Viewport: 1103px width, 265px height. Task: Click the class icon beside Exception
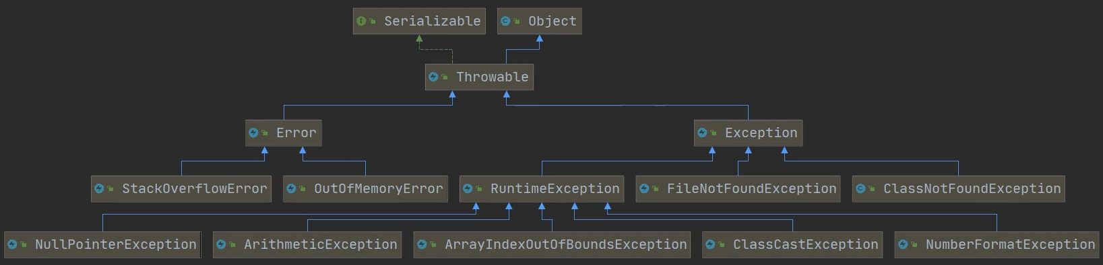pos(702,133)
